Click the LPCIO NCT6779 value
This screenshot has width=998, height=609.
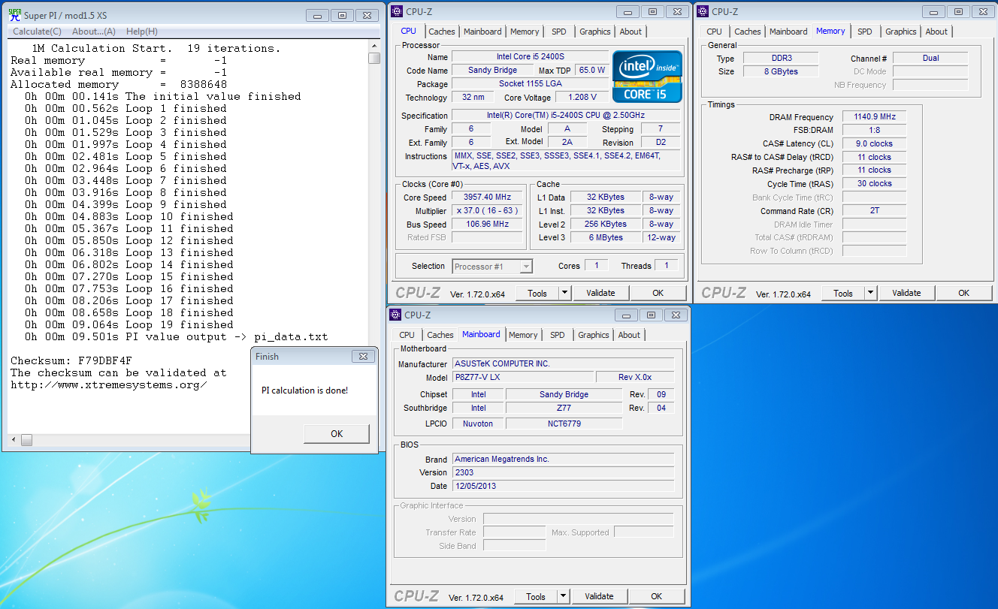point(564,424)
